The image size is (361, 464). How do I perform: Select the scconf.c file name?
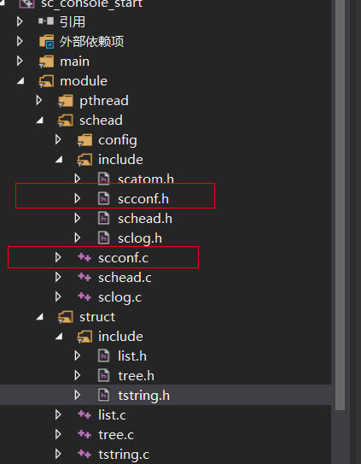(x=123, y=258)
